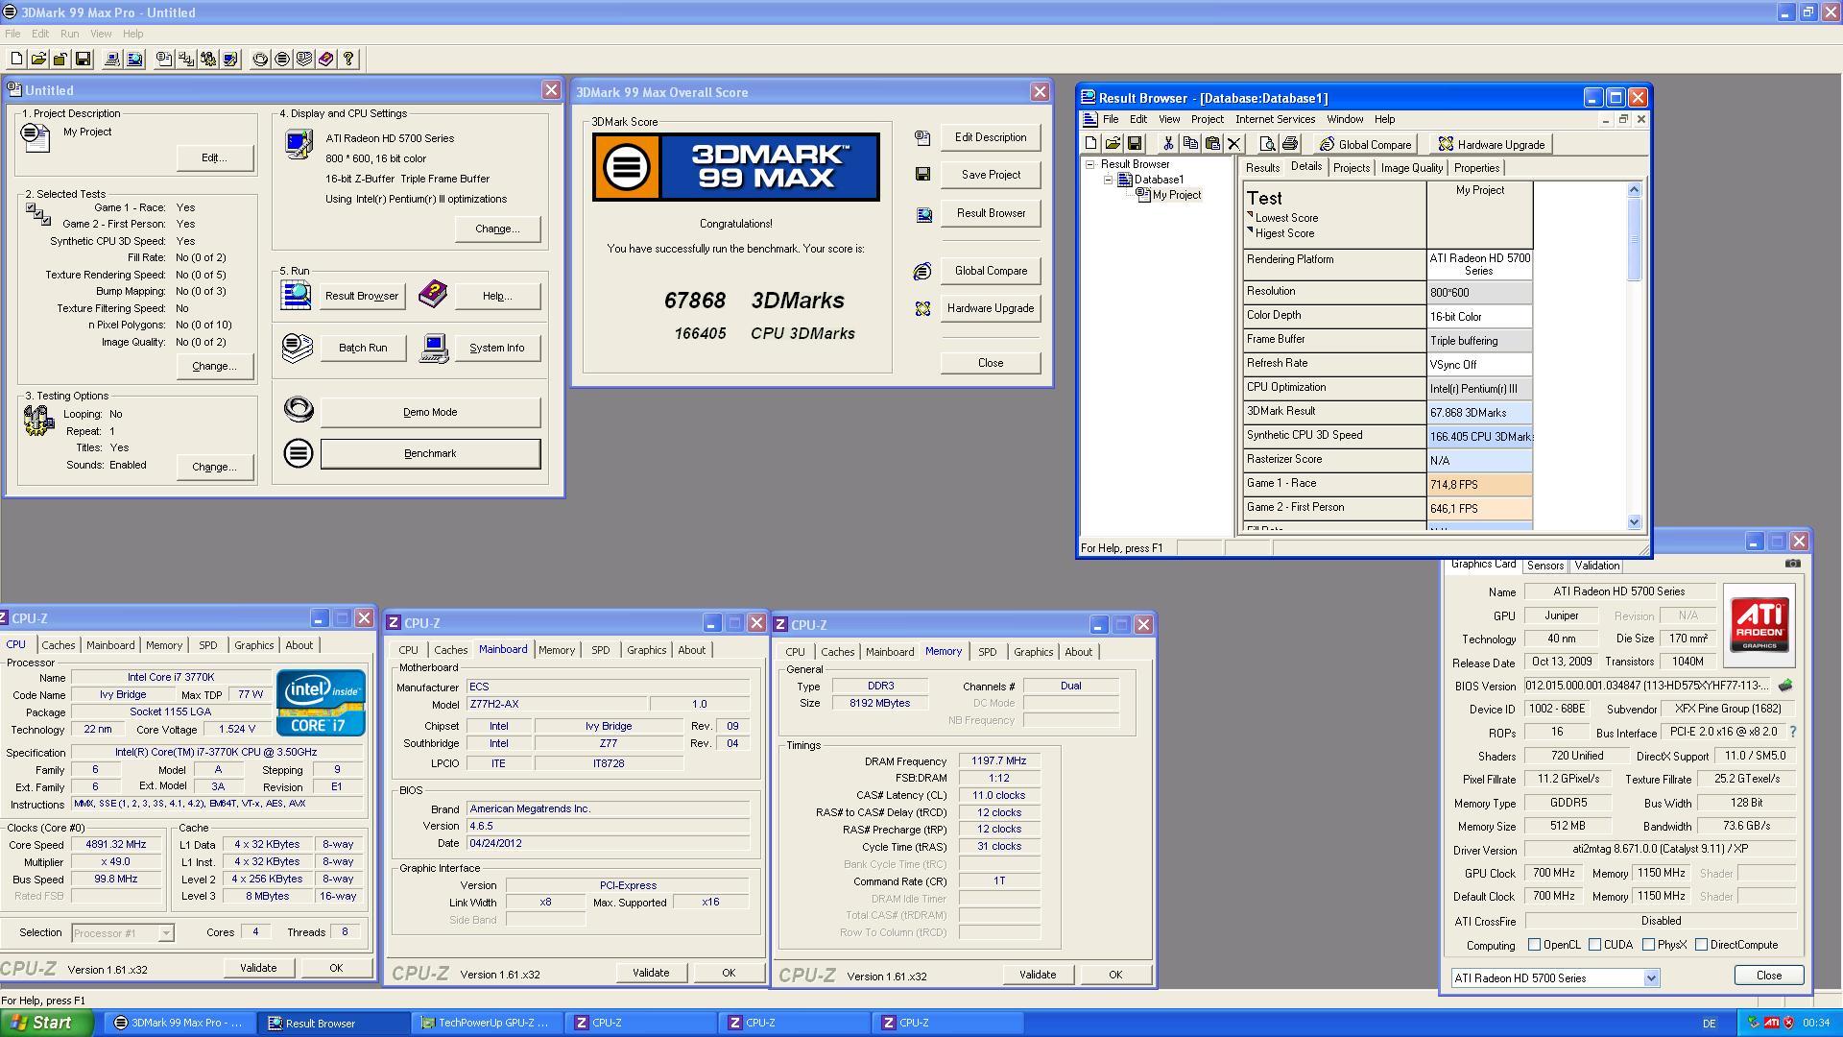Click the Project Description icon in main toolbar

164,59
